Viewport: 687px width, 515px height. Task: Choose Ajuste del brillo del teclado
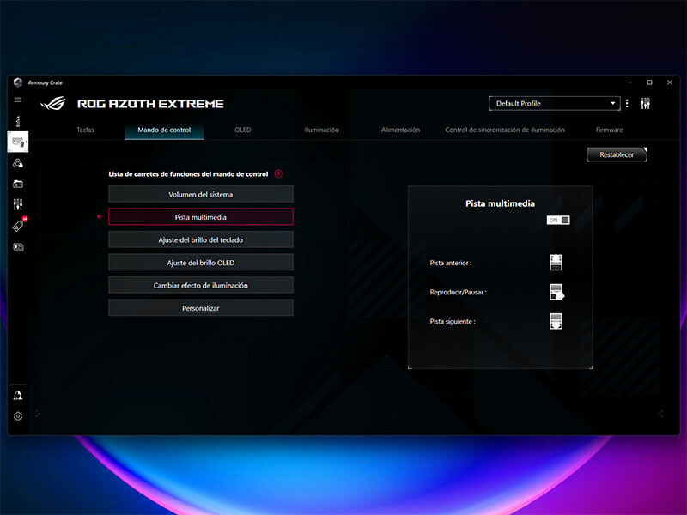pos(201,239)
